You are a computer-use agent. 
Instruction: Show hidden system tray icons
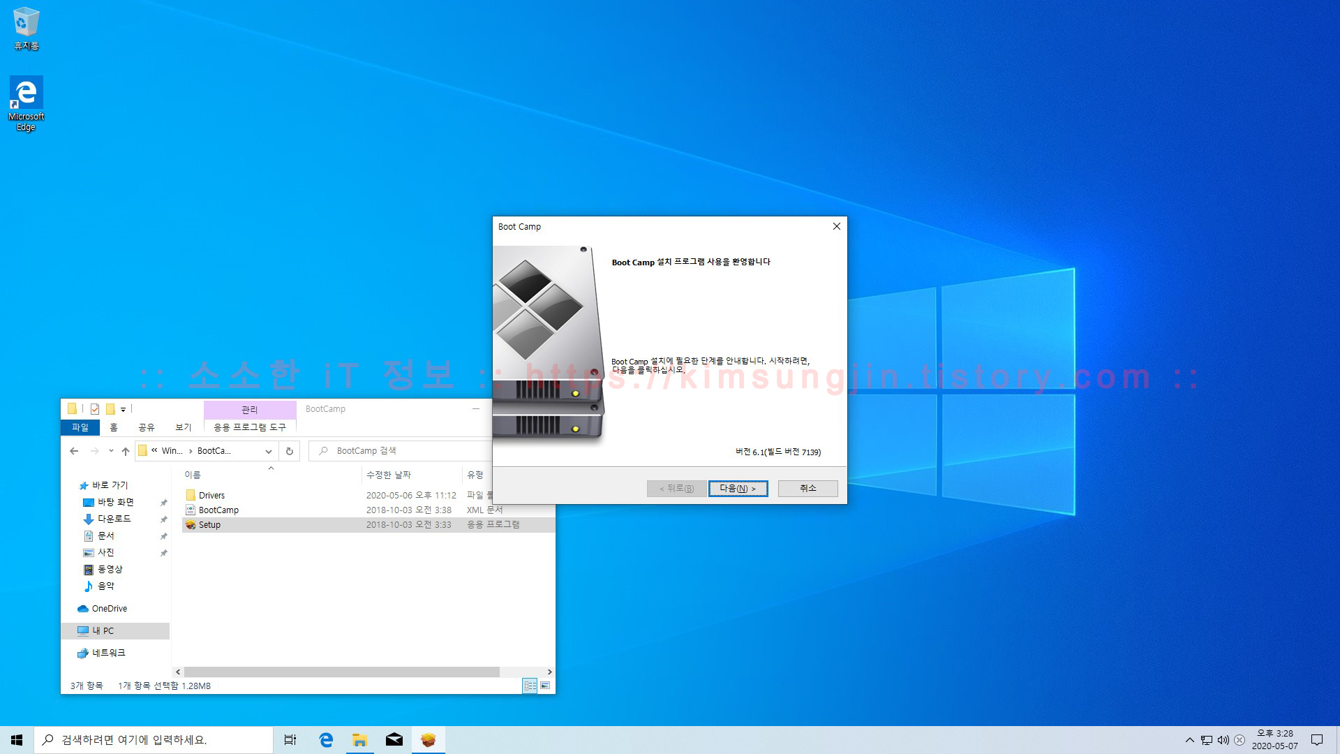1190,740
